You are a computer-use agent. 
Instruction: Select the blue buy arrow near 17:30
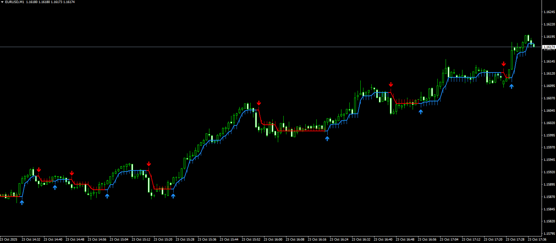512,86
